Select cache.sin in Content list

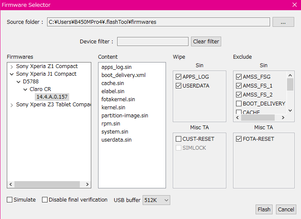tap(113, 83)
